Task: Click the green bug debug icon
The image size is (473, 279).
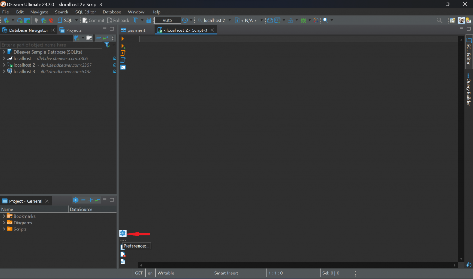Action: coord(303,20)
